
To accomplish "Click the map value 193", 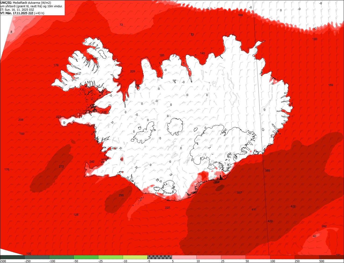I will [22, 134].
